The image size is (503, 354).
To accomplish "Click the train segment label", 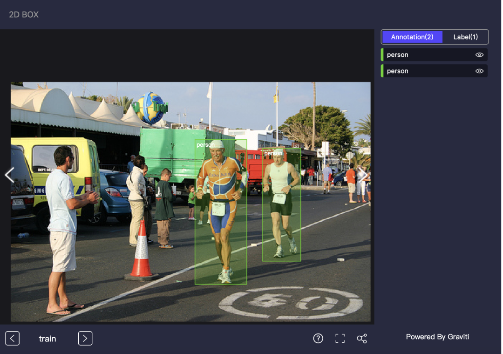I will 48,339.
